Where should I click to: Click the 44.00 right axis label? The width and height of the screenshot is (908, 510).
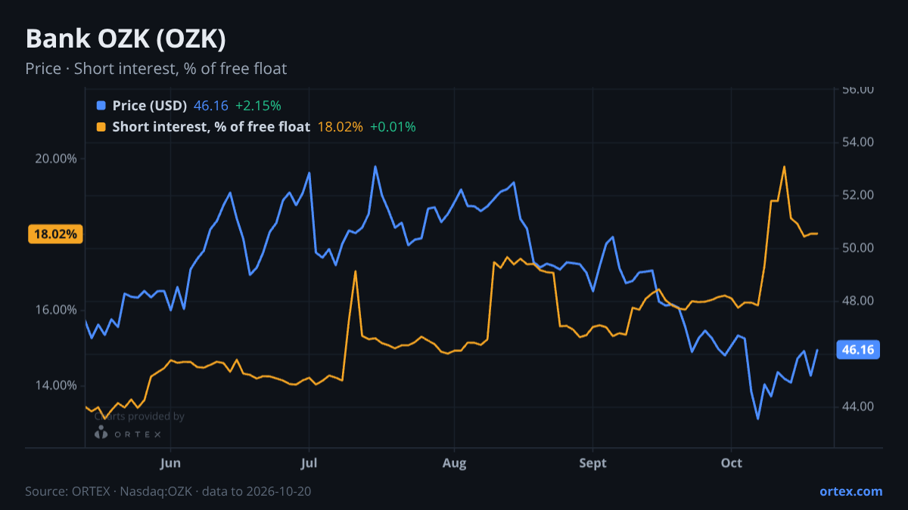[x=858, y=406]
